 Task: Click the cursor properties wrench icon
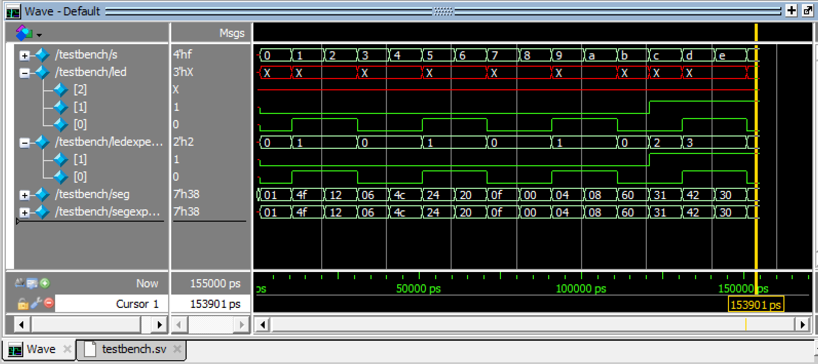coord(36,303)
